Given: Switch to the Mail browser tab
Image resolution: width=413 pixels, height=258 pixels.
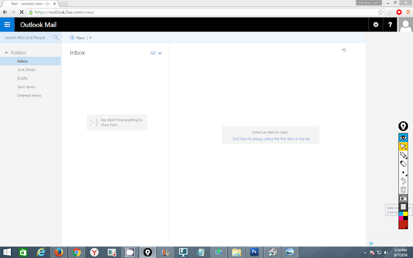Looking at the screenshot, I should 30,4.
